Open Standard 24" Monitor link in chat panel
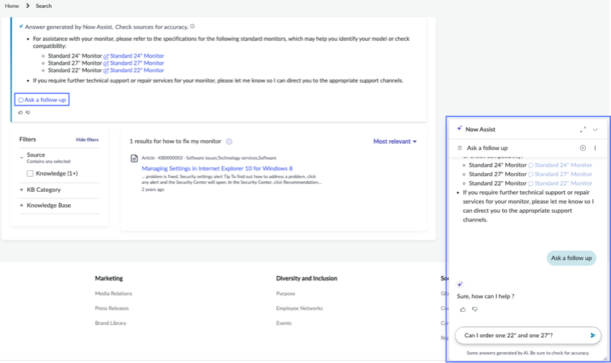This screenshot has width=611, height=363. (x=563, y=165)
